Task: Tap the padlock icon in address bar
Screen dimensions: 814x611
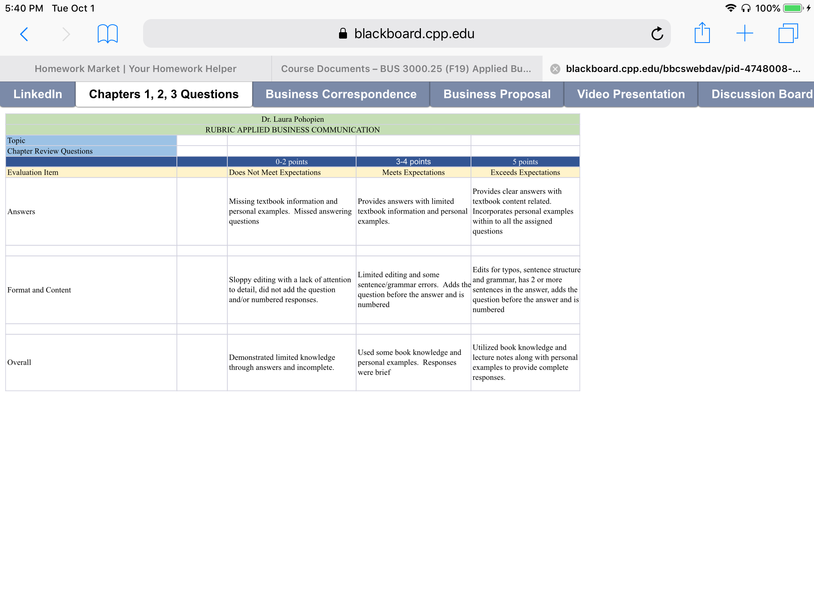Action: tap(343, 33)
